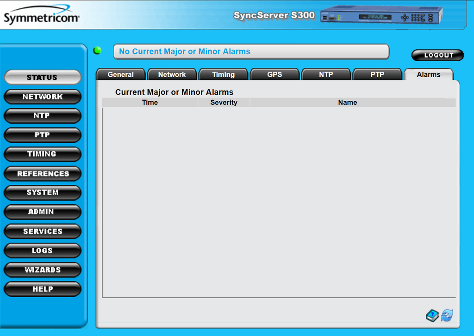Click the blue refresh arrows icon
Viewport: 474px width, 336px height.
coord(447,316)
